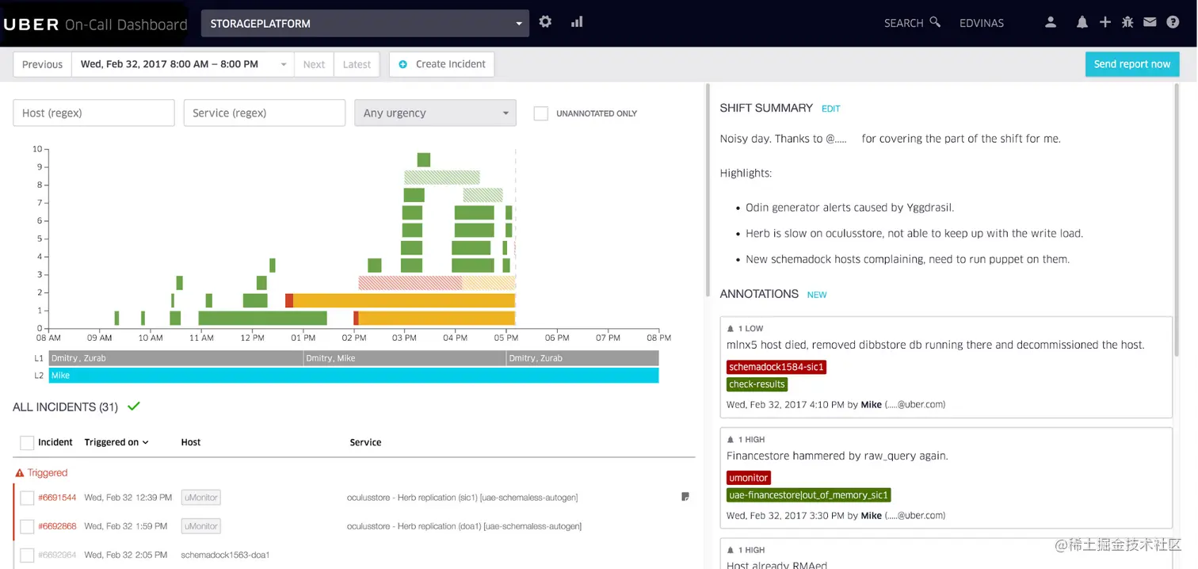Focus the Host (regex) input field
Viewport: 1198px width, 569px height.
click(93, 113)
